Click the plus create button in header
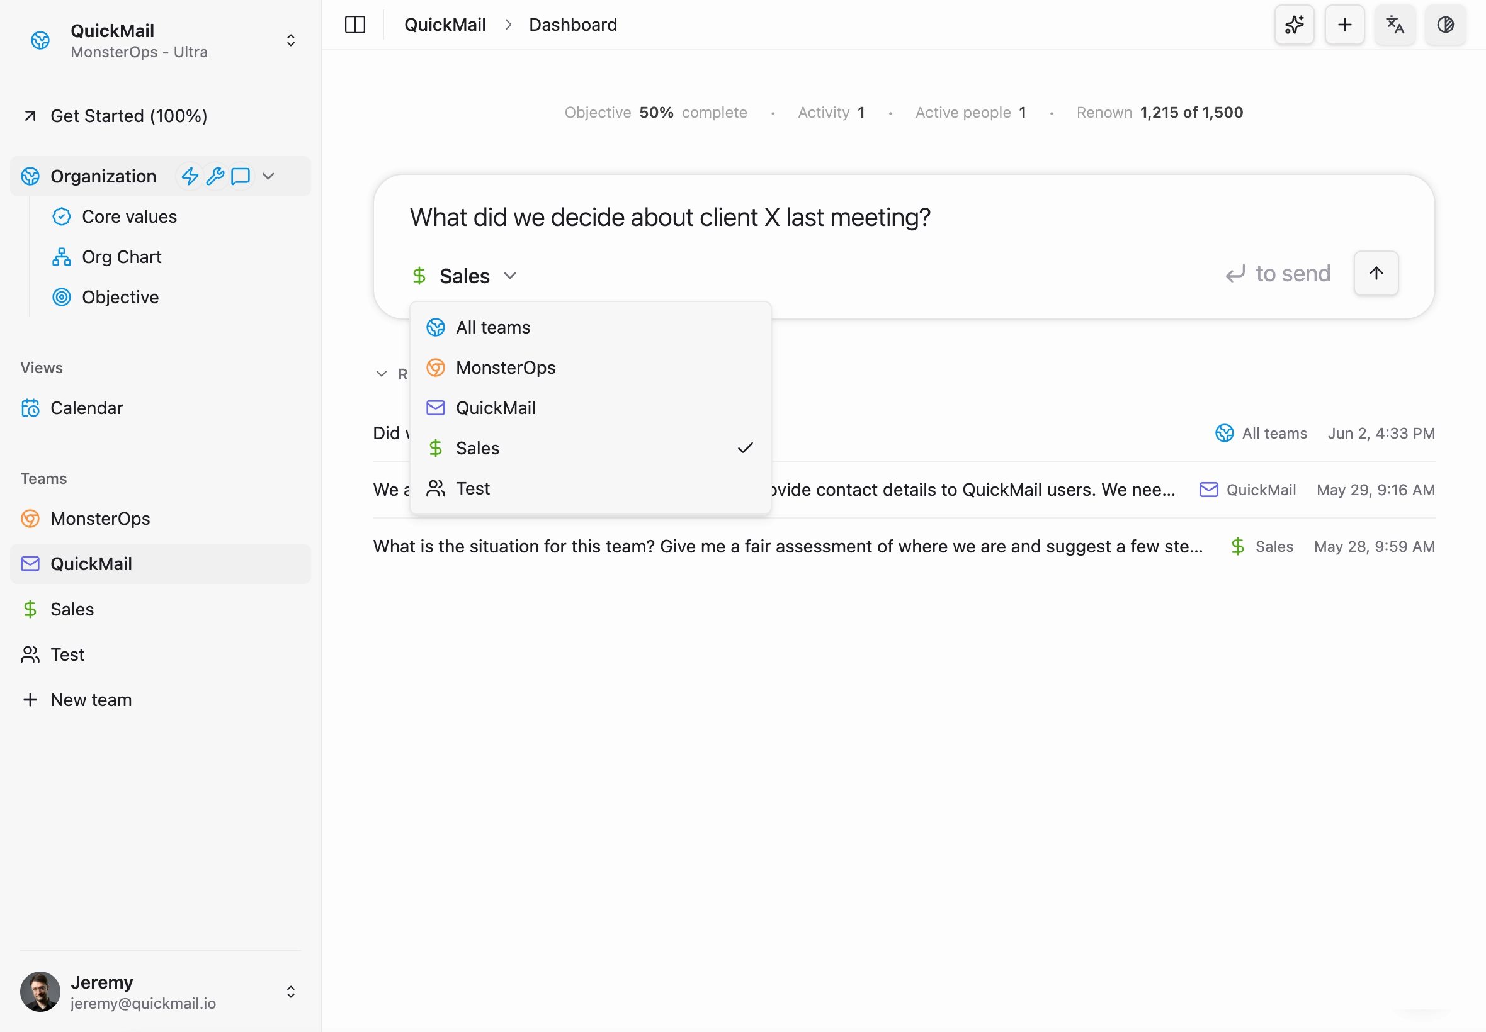The image size is (1486, 1032). coord(1344,25)
